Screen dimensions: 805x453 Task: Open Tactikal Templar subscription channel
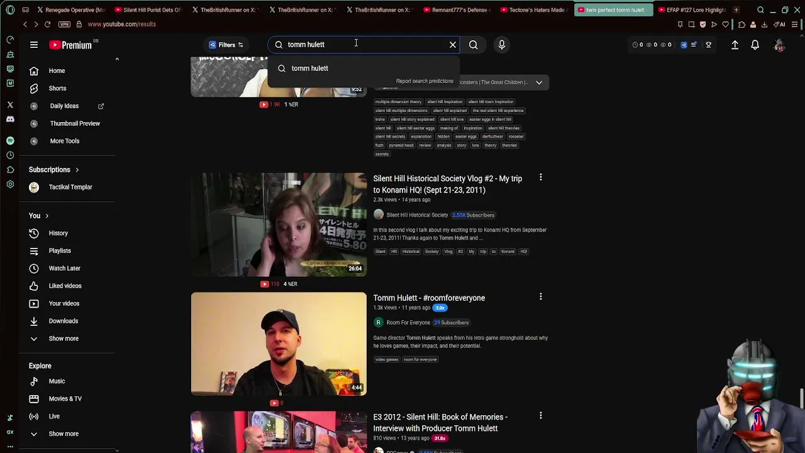62,187
